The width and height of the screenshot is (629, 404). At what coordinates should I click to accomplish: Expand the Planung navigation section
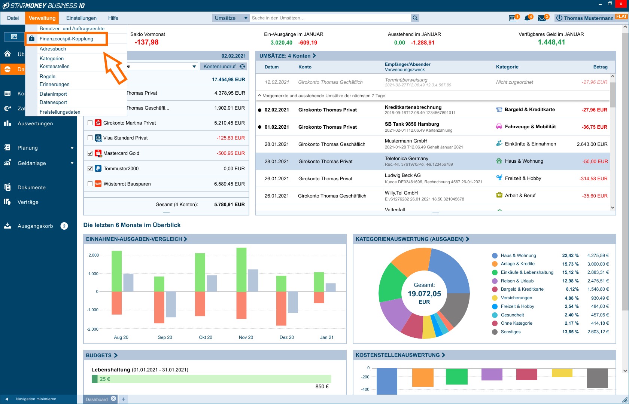72,148
